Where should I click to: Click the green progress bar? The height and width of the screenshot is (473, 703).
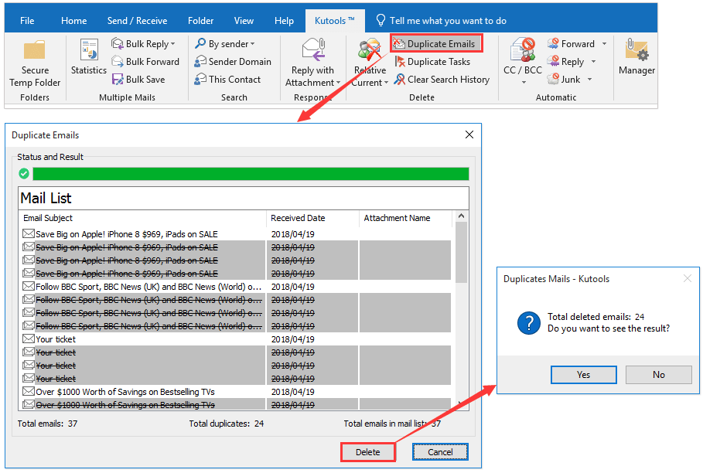(x=247, y=173)
